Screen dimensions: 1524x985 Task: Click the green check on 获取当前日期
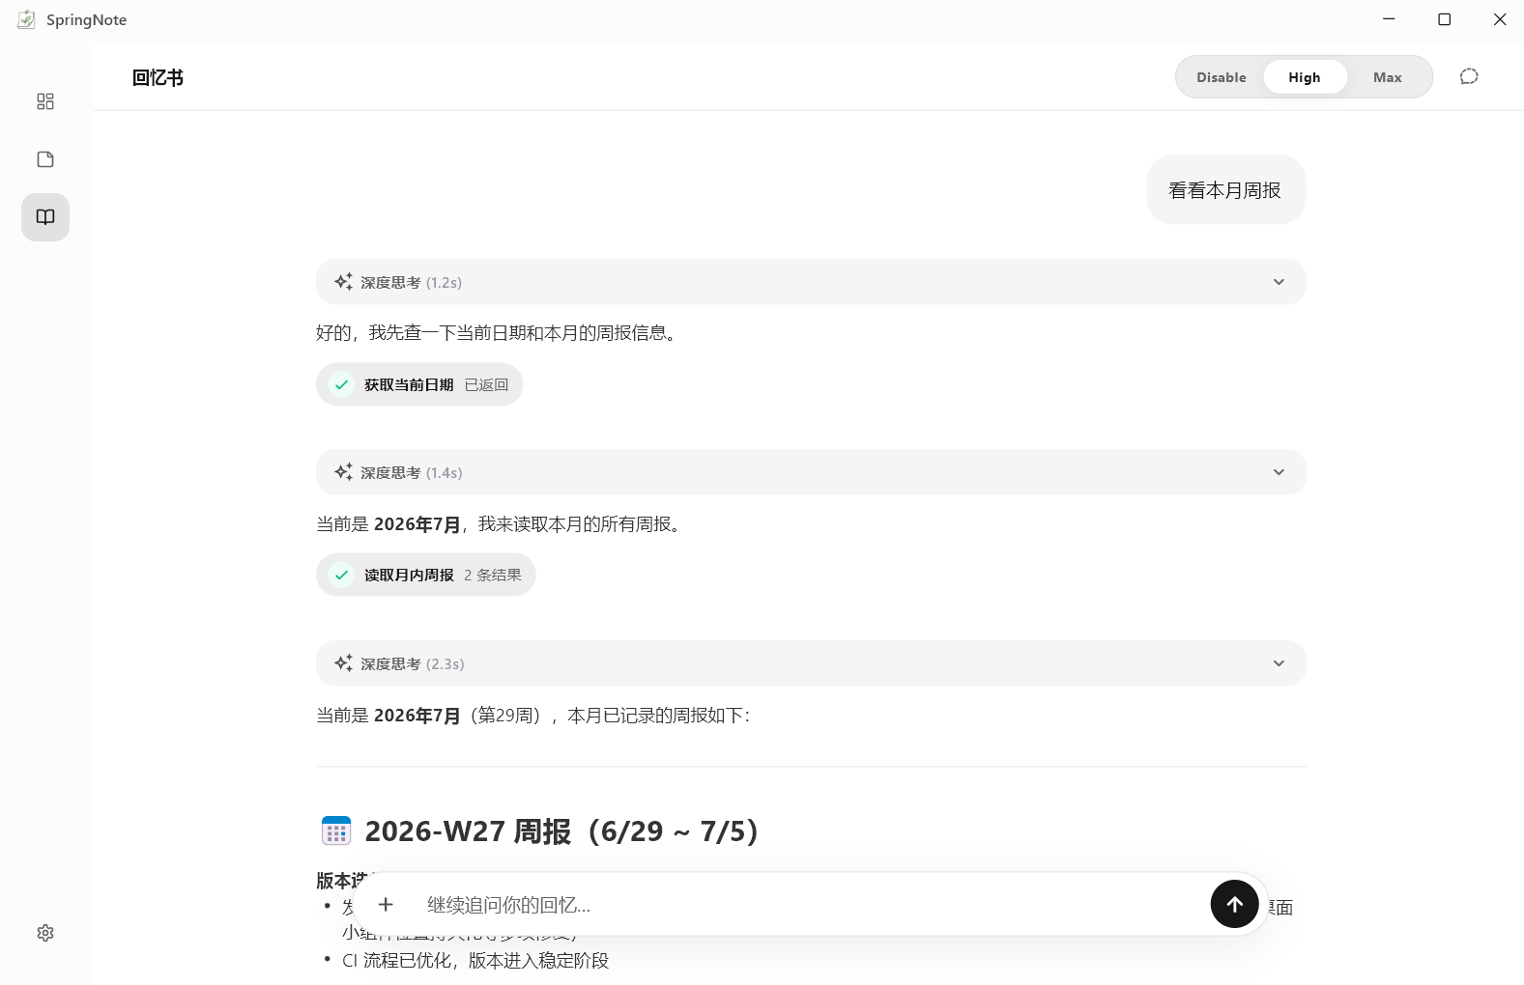[x=341, y=384]
